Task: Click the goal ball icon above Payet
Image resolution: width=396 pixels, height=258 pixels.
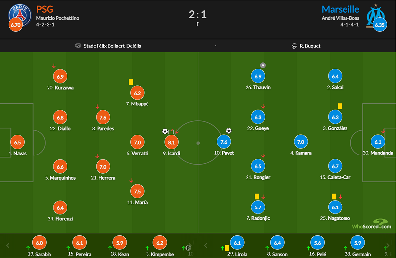Action: 229,131
